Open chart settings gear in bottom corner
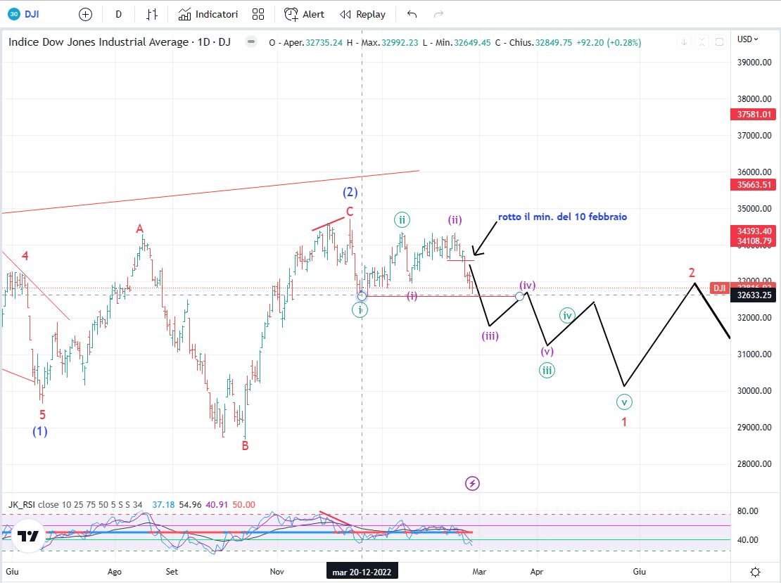781x583 pixels. pos(755,572)
